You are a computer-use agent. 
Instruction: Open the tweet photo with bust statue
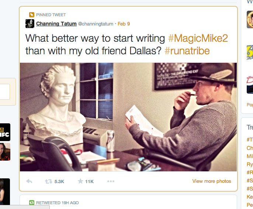coord(128,117)
